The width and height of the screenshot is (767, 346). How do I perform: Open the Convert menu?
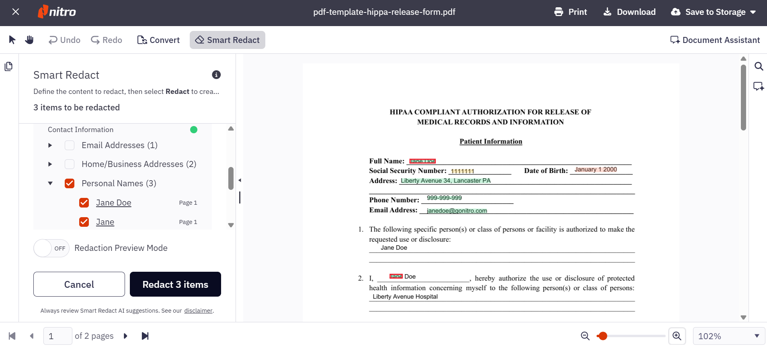point(158,40)
